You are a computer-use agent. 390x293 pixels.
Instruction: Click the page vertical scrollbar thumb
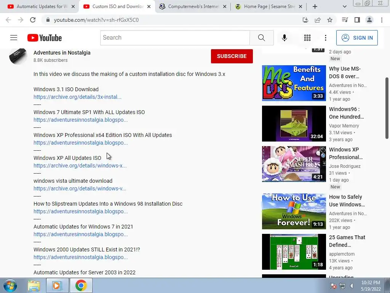point(387,108)
